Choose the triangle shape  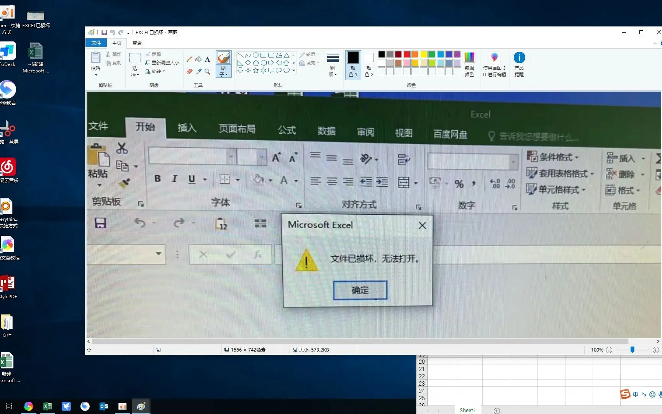[x=286, y=55]
